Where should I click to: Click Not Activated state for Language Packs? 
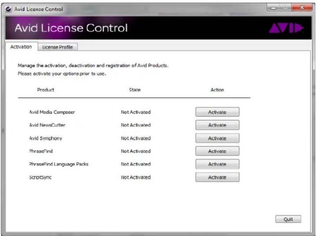[x=136, y=164]
